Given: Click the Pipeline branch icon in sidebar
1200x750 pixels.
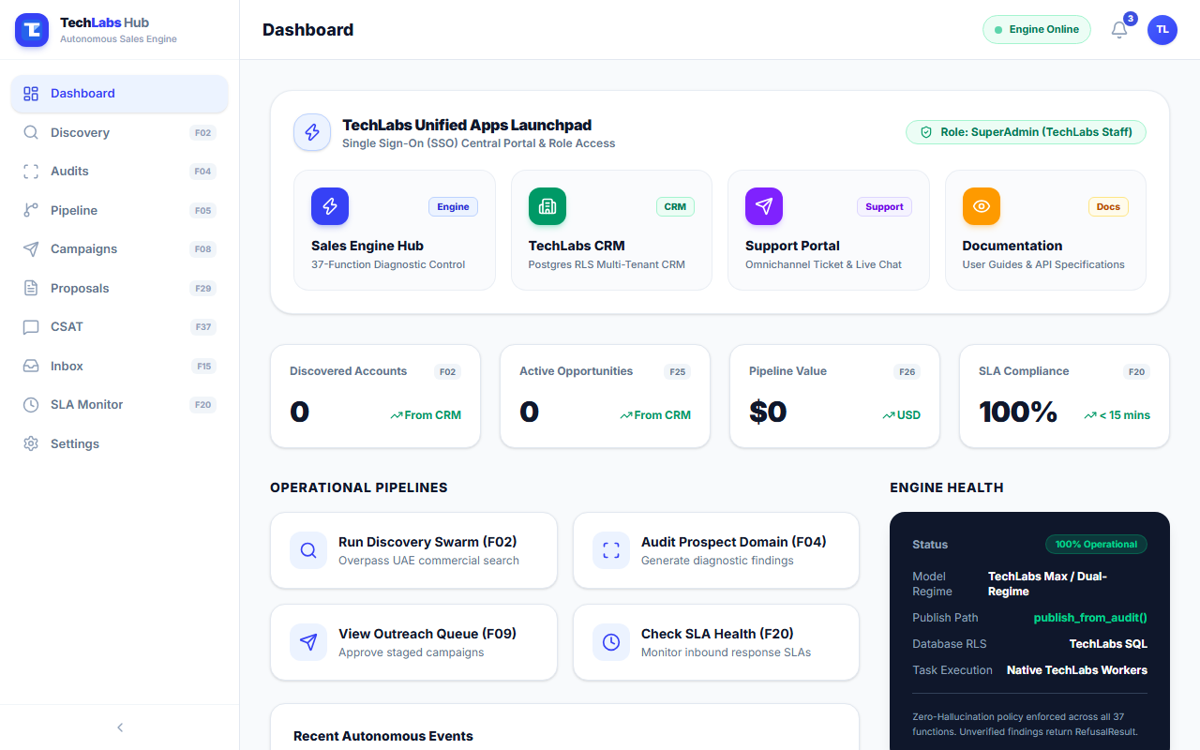Looking at the screenshot, I should point(31,210).
